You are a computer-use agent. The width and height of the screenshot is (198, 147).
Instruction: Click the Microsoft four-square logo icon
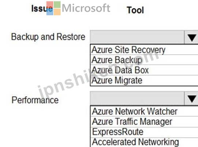(53, 8)
